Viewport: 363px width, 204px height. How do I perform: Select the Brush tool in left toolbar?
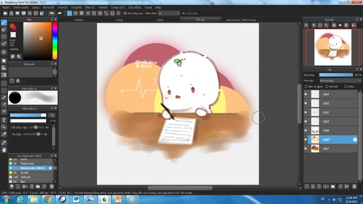pyautogui.click(x=4, y=22)
